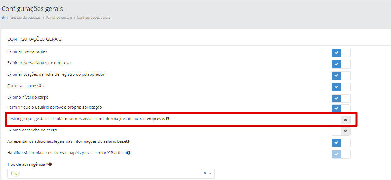Turn off the 'Carreira e sucessão' toggle
This screenshot has height=180, width=391.
[341, 87]
